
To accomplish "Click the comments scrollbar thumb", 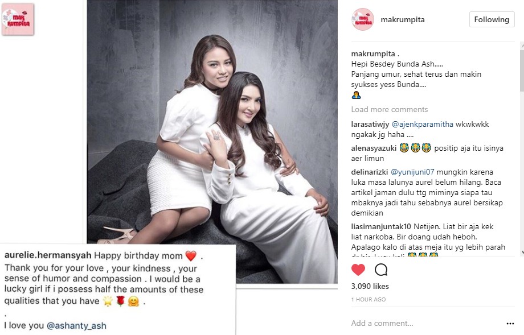I will [522, 70].
